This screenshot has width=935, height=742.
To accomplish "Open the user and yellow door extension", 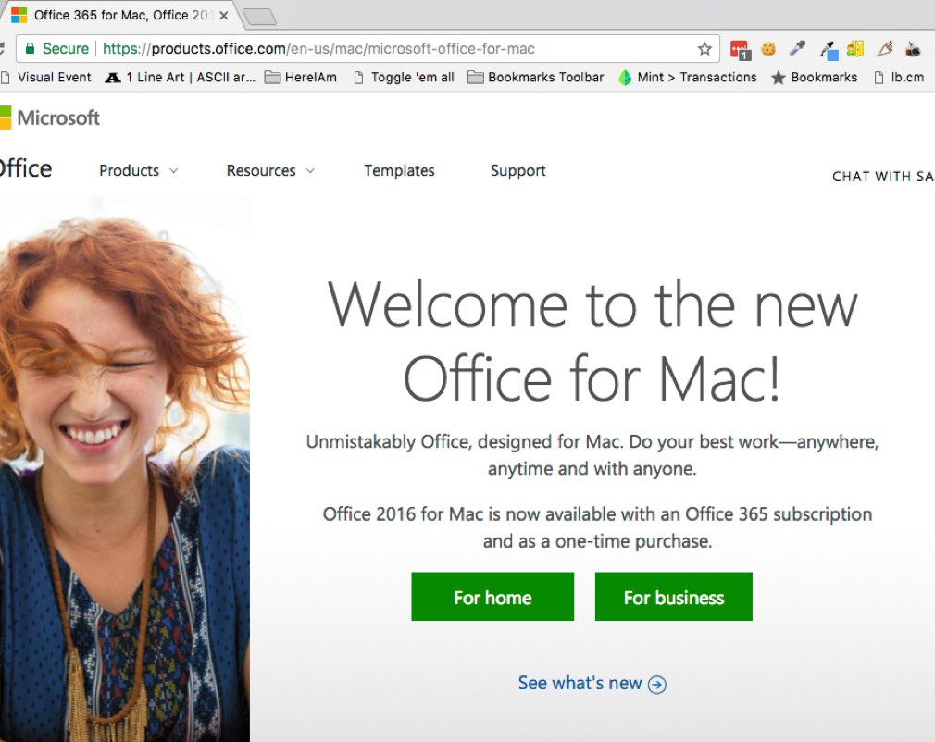I will (855, 49).
